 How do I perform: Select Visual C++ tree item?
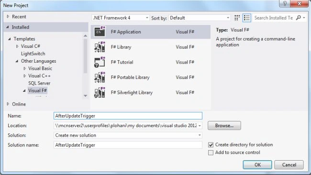39,76
